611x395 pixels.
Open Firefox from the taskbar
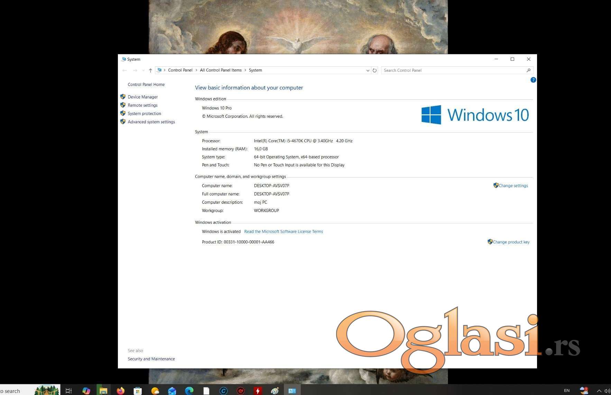120,391
